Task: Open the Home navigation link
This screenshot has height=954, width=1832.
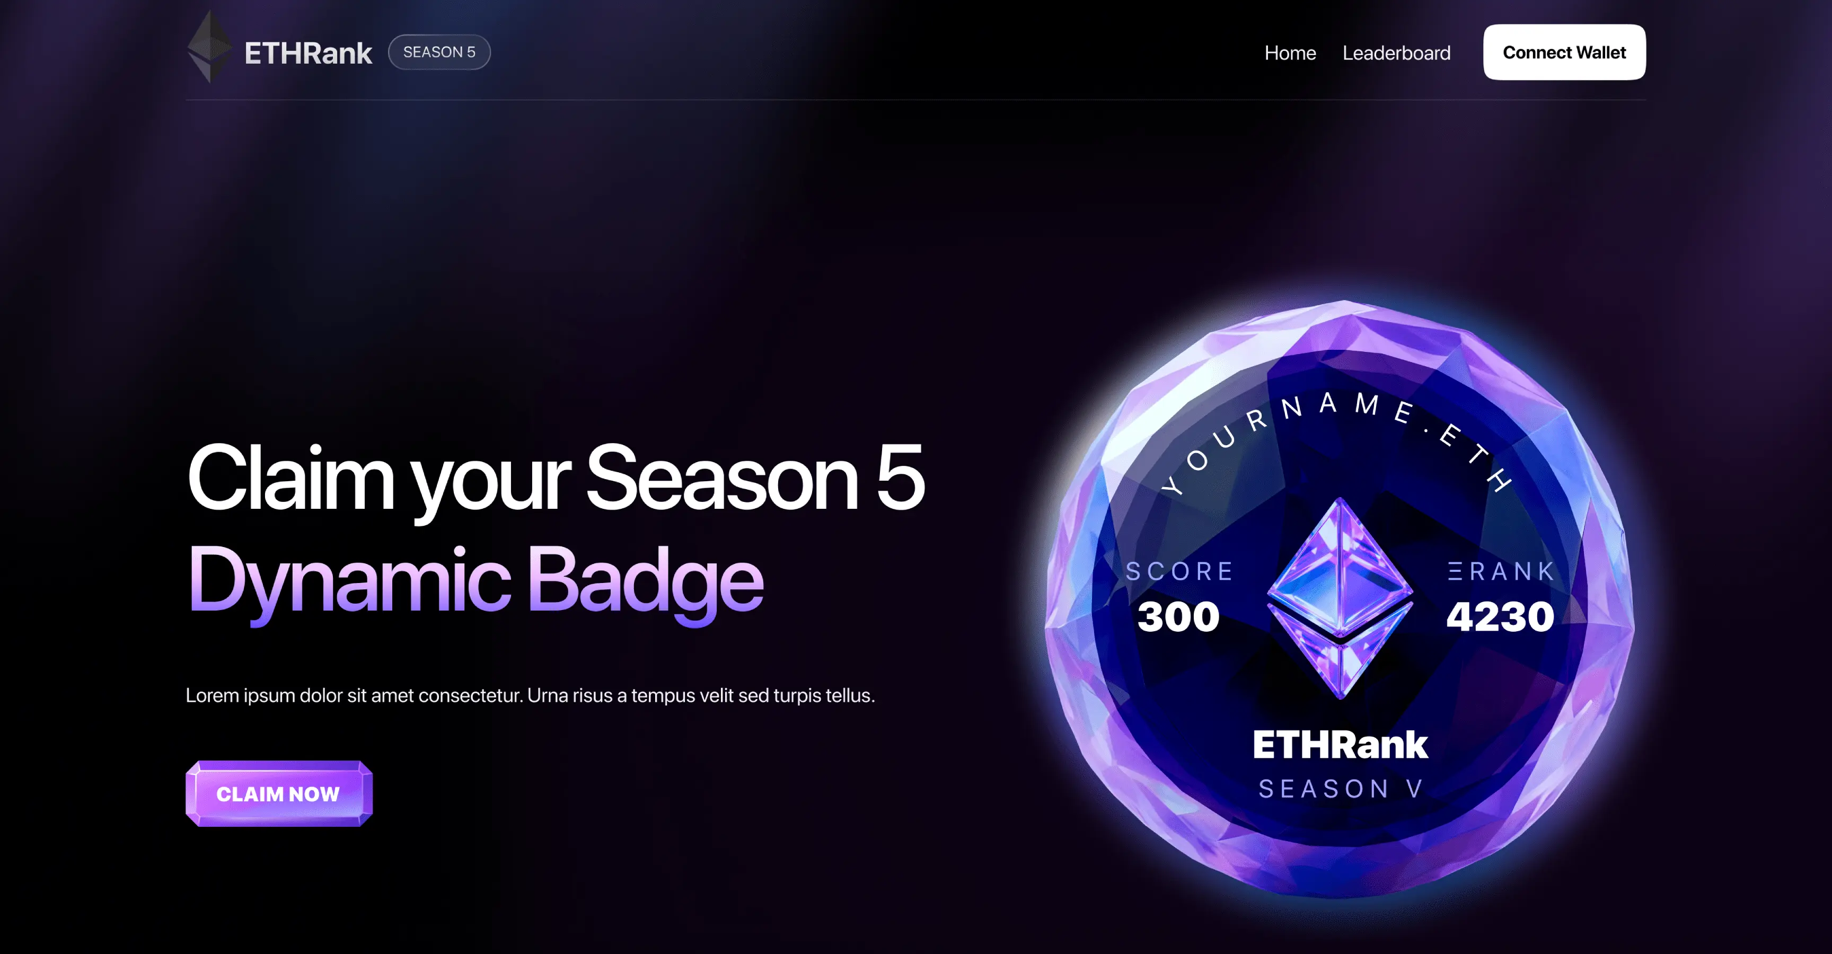Action: 1290,52
